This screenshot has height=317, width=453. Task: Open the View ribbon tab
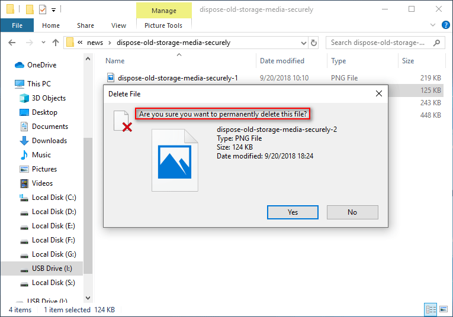coord(119,25)
